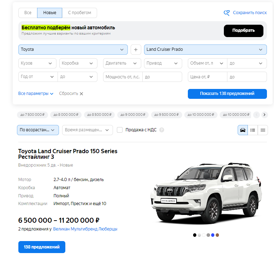Open the Продажа с НДС help question icon
Screen dimensions: 274x258
click(x=162, y=130)
